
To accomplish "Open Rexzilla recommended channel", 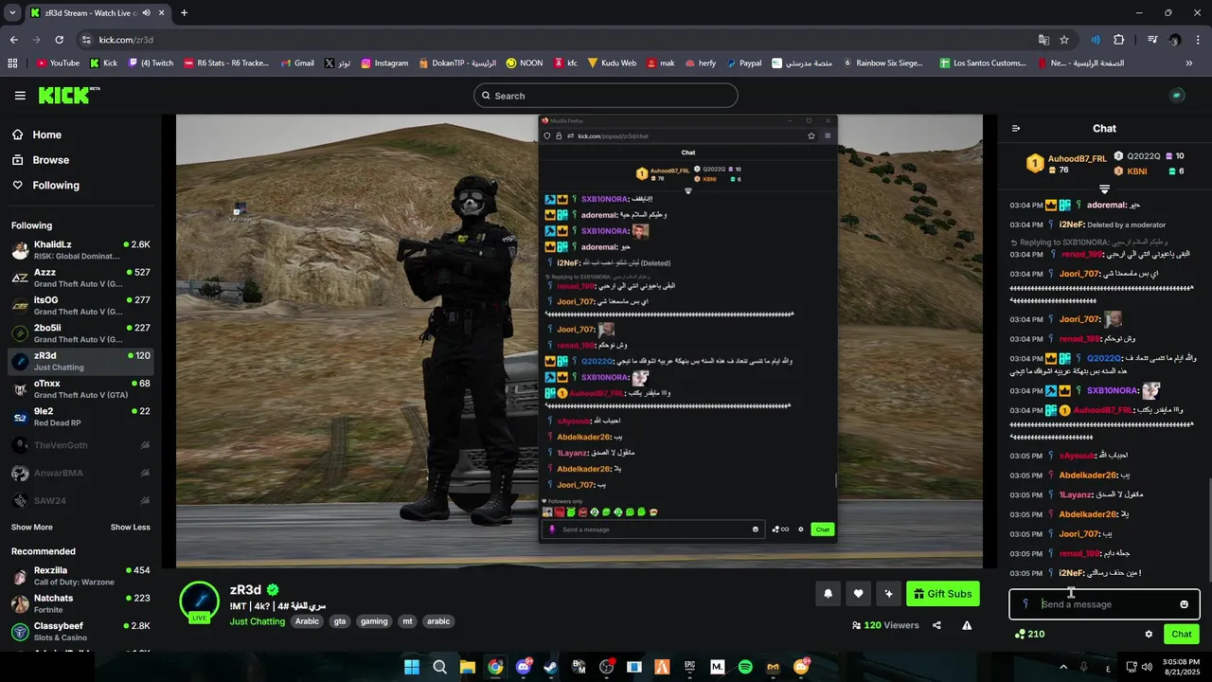I will [x=80, y=576].
